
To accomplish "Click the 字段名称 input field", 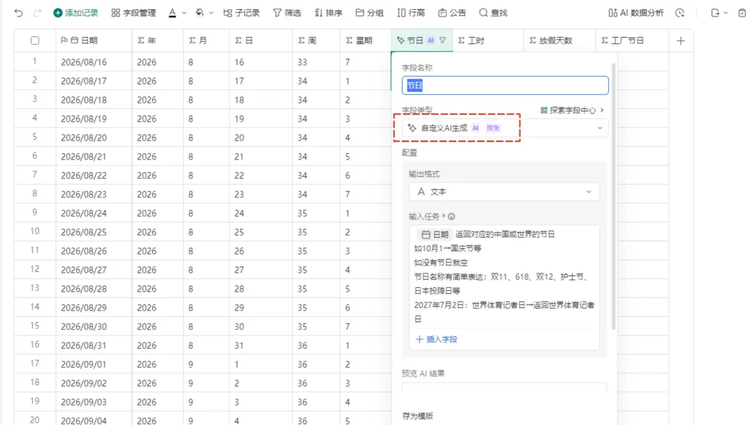I will 505,85.
